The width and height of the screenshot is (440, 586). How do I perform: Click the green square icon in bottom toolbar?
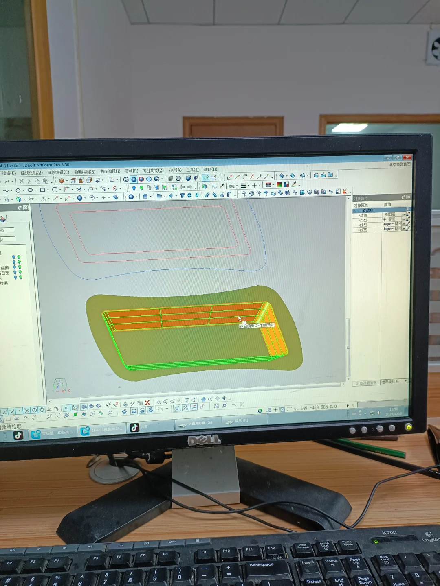pos(75,414)
